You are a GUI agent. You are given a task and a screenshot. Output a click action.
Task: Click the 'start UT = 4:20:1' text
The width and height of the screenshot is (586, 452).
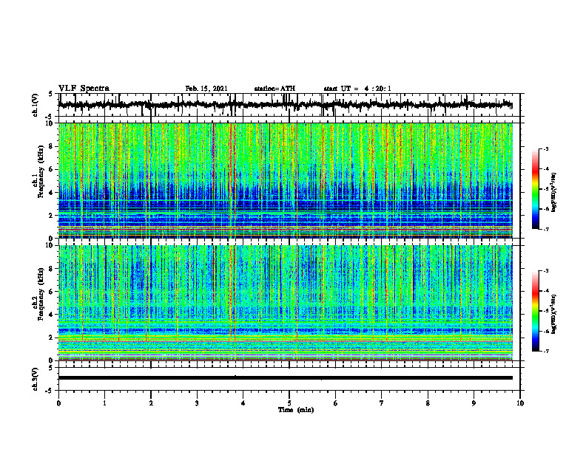click(357, 89)
